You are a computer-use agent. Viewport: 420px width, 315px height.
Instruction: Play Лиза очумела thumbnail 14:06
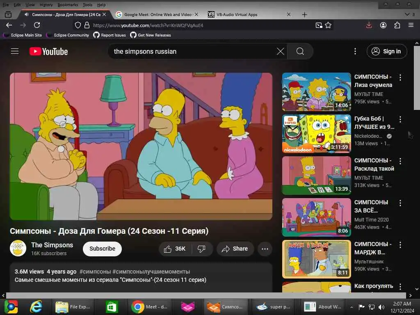click(x=316, y=92)
